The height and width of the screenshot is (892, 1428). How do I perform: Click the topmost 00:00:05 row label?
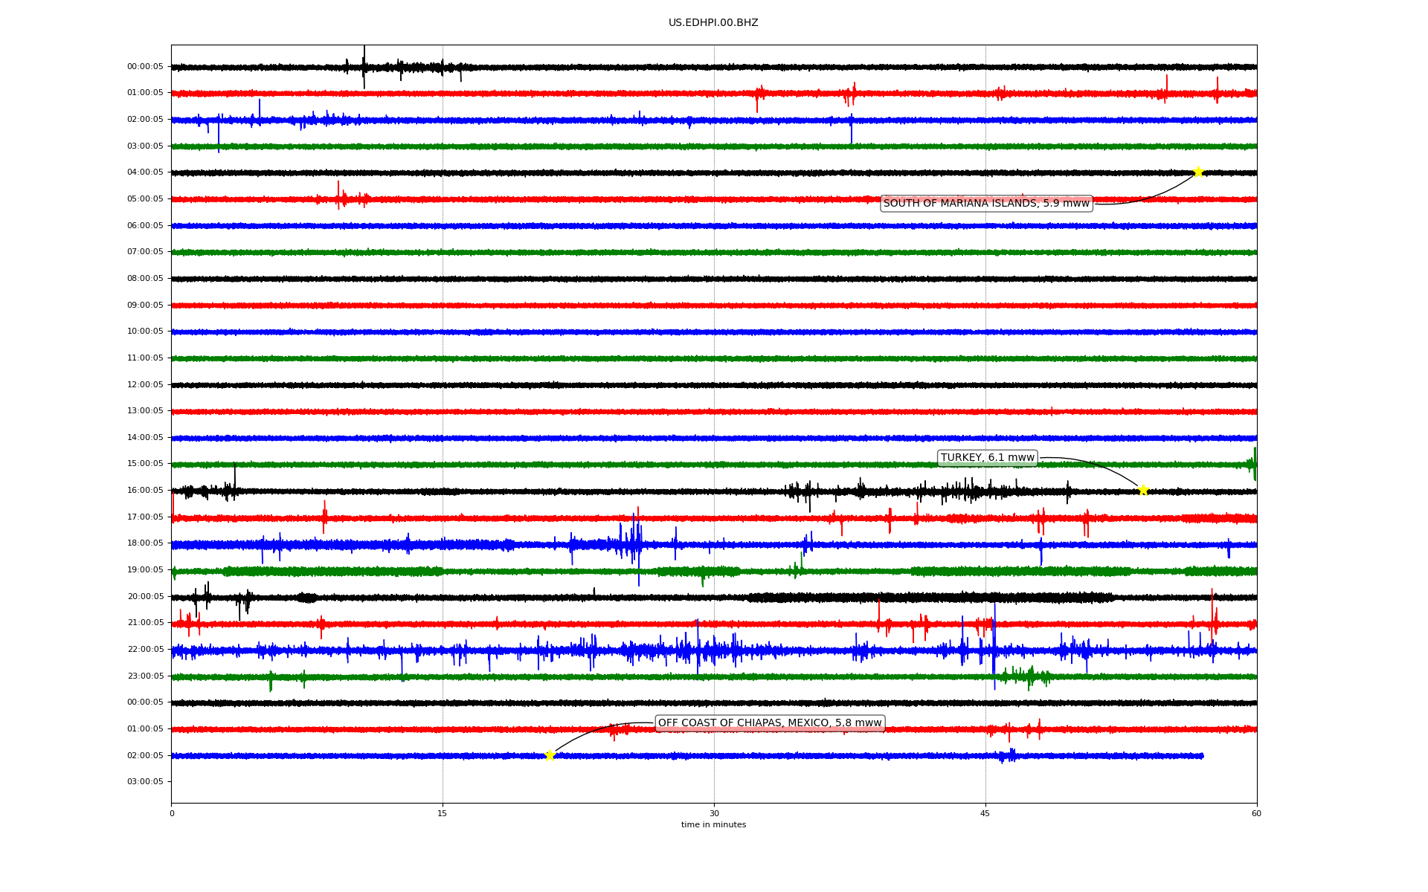(x=145, y=67)
